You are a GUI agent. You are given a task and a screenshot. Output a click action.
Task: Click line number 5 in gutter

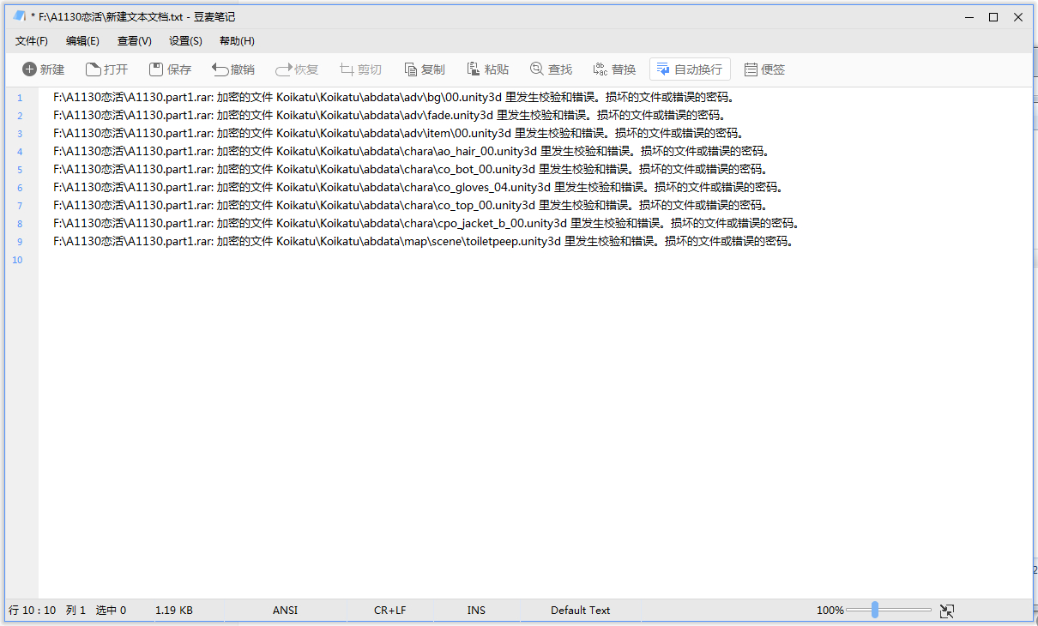click(x=20, y=170)
